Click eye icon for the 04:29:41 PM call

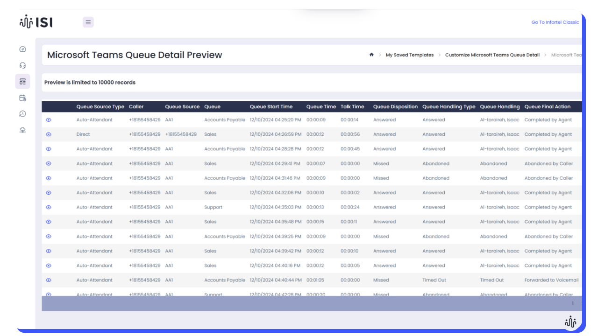pos(49,164)
